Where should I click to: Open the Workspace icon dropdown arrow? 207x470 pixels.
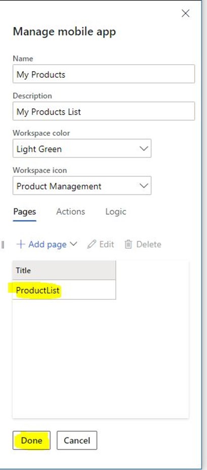144,186
